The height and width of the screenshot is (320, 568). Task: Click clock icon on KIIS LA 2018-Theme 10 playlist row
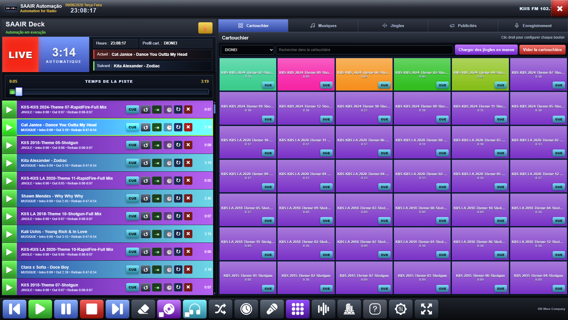click(x=168, y=216)
